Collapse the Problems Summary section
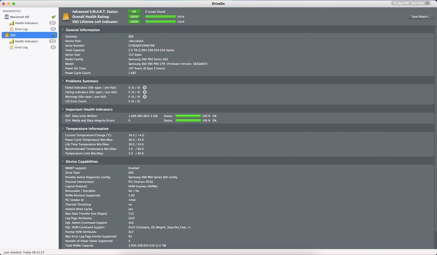This screenshot has height=255, width=437. [62, 81]
